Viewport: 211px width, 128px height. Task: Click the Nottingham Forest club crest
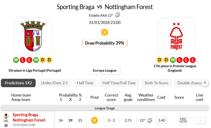(x=176, y=36)
